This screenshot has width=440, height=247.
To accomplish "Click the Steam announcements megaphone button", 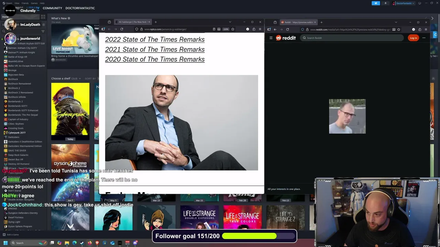I will coord(376,3).
